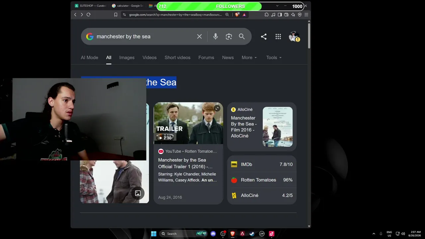Open the Forums results tab
The height and width of the screenshot is (239, 425).
206,57
